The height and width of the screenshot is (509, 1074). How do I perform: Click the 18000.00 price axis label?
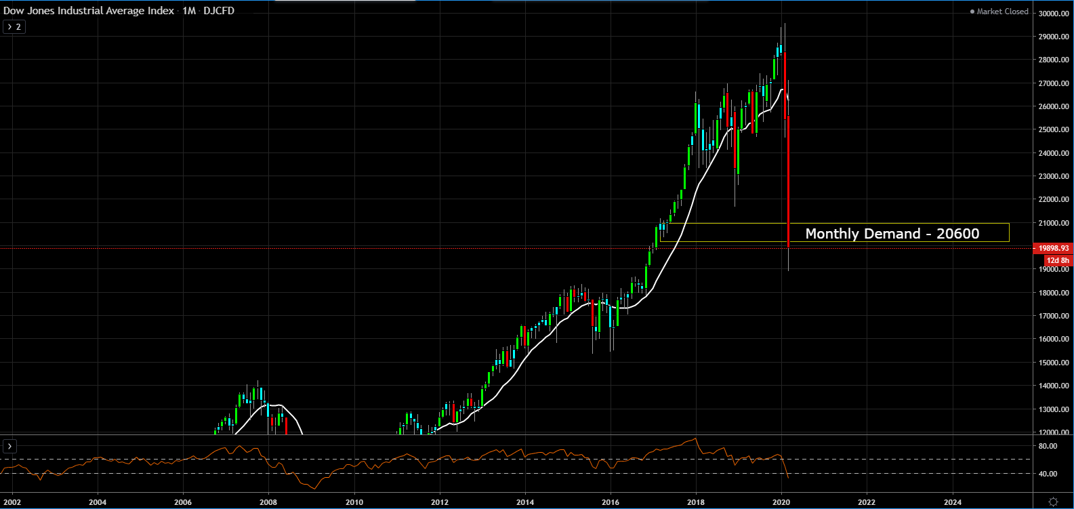[x=1054, y=293]
